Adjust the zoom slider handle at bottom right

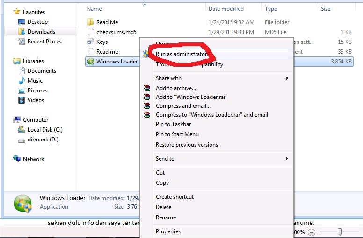pyautogui.click(x=340, y=231)
